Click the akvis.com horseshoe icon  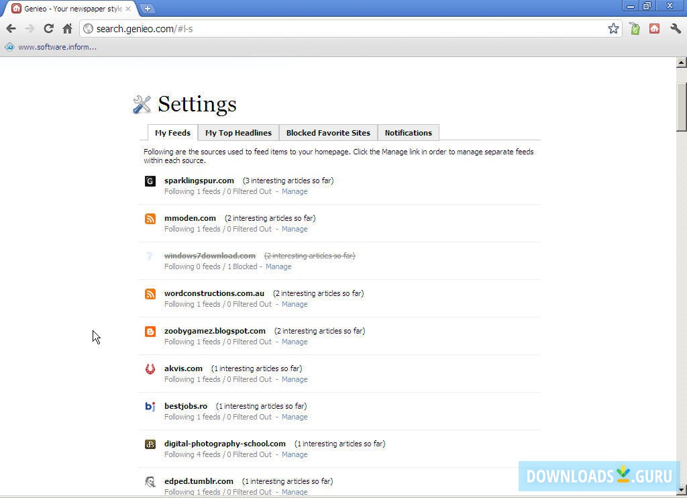[x=150, y=369]
